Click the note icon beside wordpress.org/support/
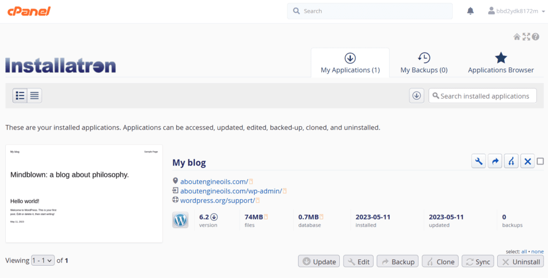 [257, 200]
